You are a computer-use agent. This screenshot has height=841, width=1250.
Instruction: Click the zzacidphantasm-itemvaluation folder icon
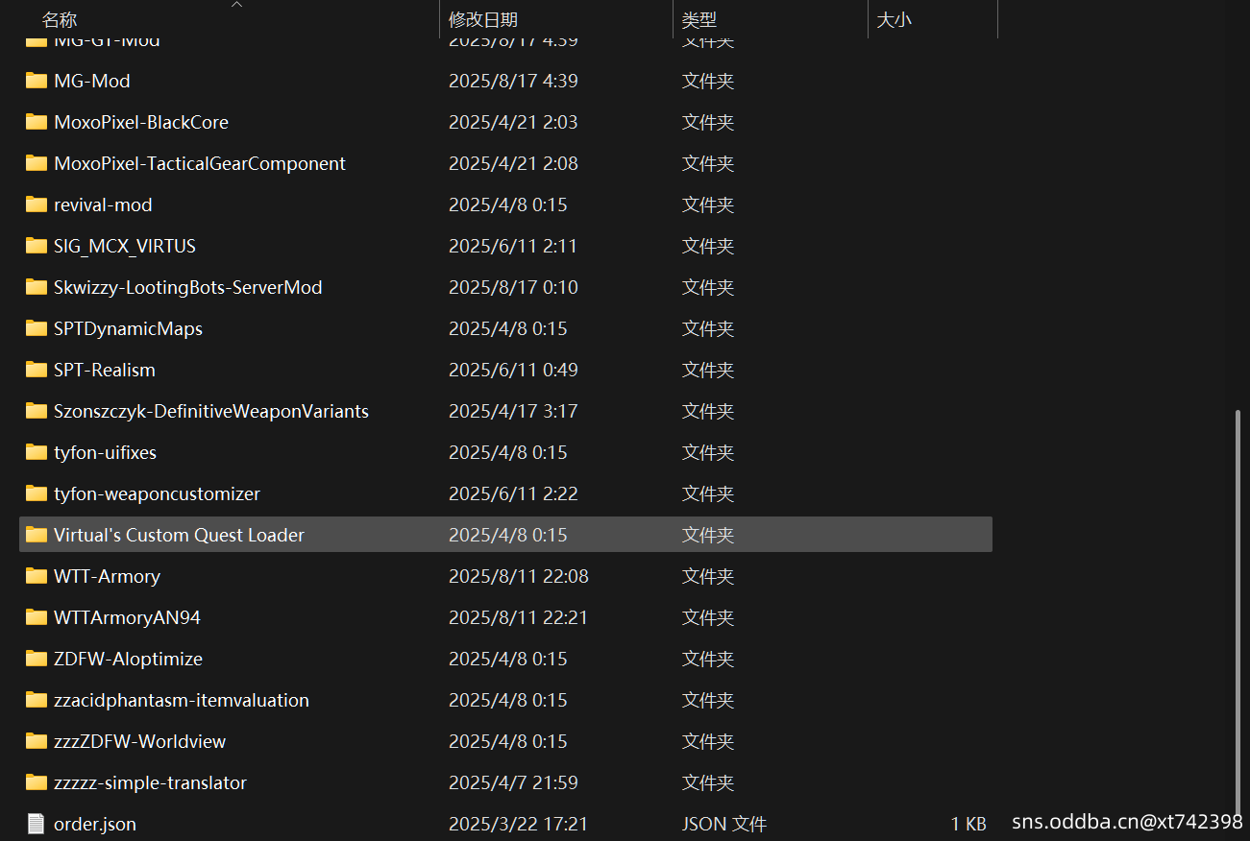(37, 700)
